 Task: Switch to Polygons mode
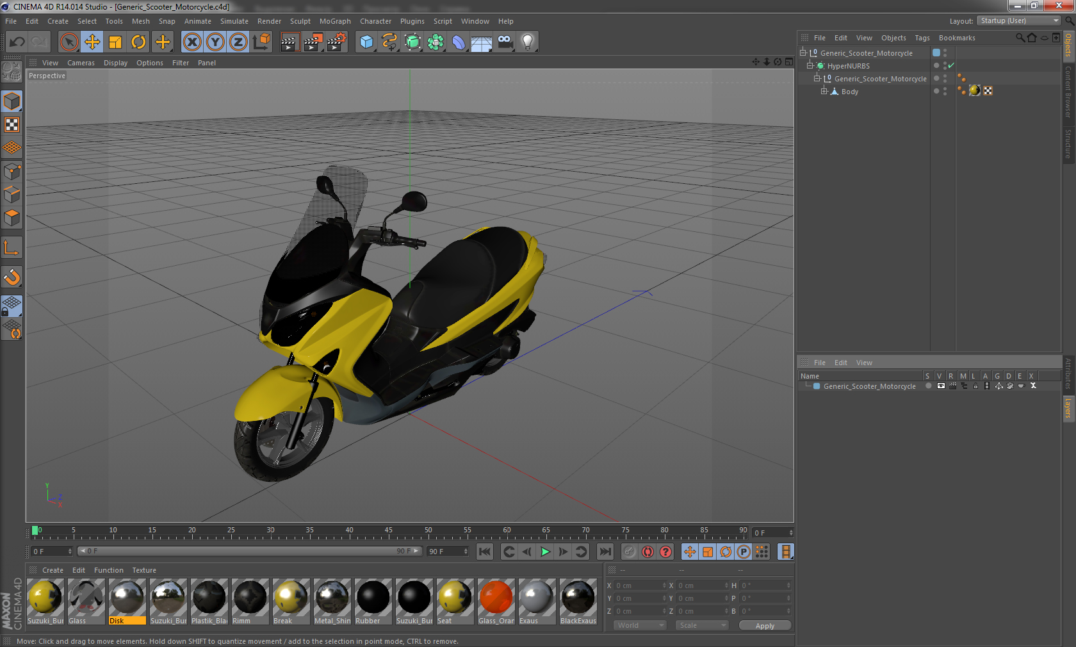pyautogui.click(x=12, y=217)
